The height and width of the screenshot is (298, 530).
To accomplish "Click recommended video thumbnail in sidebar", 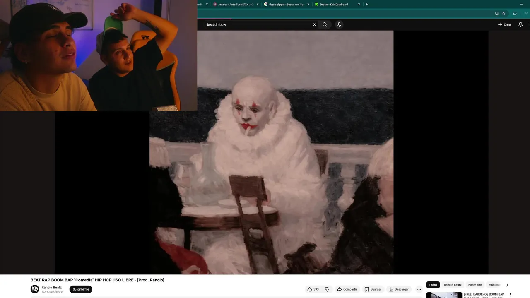I will click(x=444, y=295).
